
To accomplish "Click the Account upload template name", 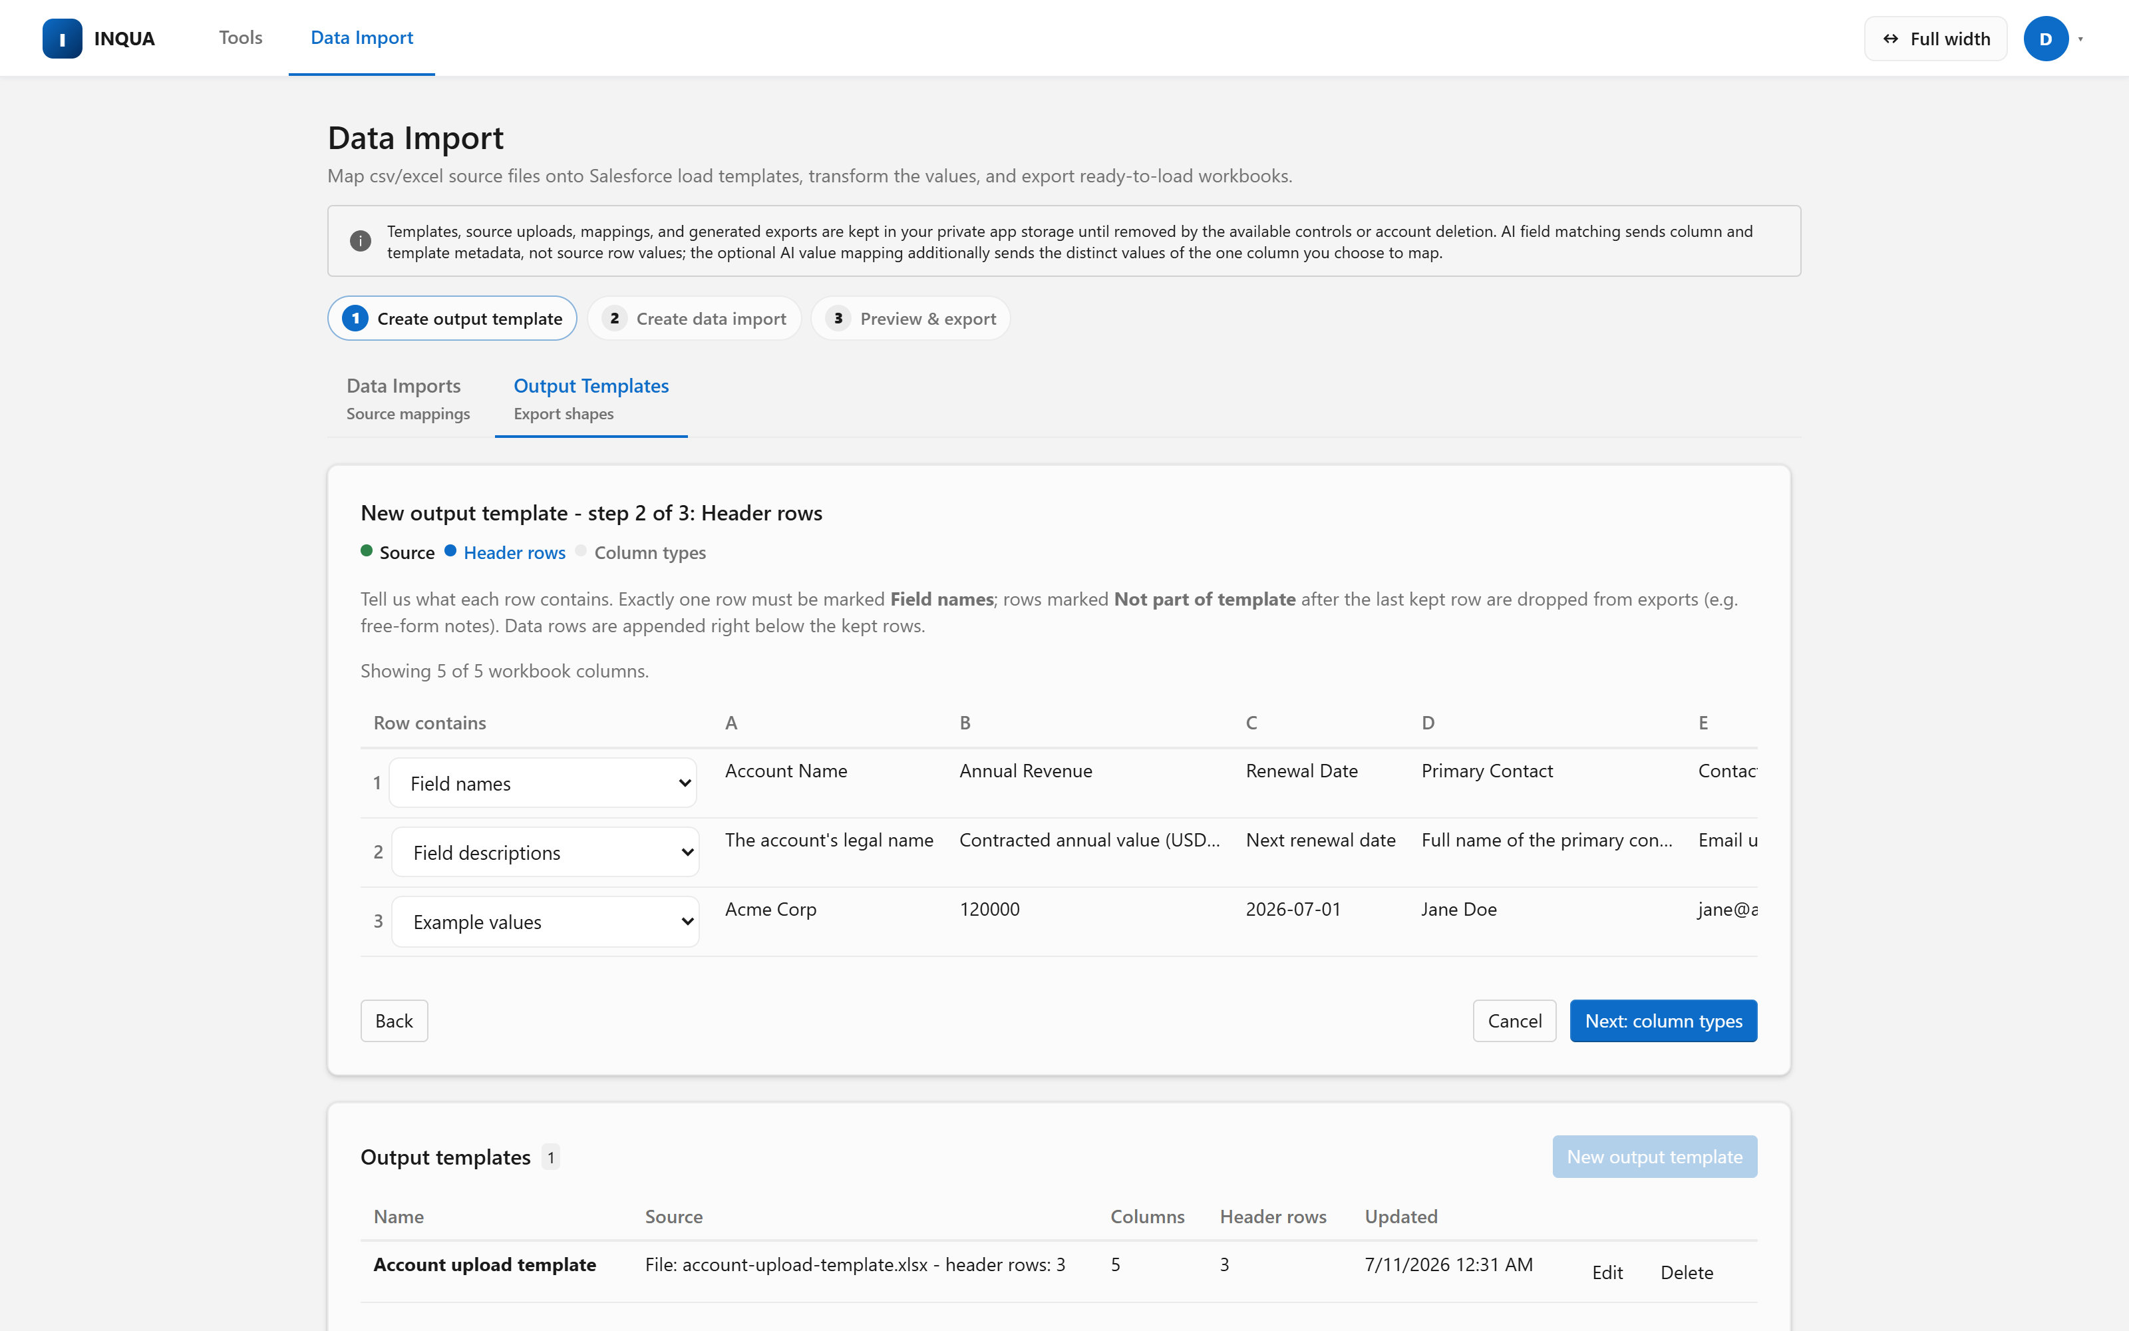I will click(485, 1264).
